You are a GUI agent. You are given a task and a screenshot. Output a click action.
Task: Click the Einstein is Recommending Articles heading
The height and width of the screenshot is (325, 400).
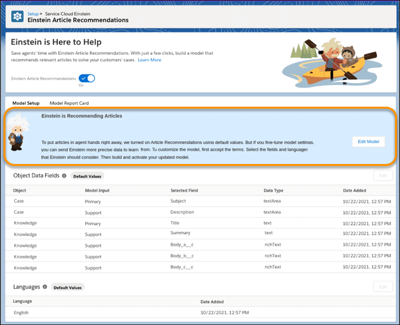pos(82,116)
